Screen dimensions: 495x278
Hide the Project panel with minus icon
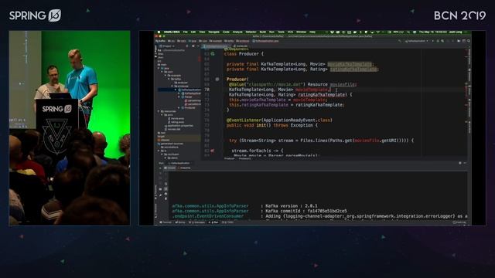(x=198, y=46)
